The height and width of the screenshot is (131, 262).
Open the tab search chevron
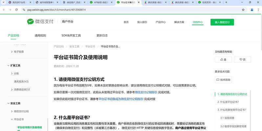[x=3, y=2]
